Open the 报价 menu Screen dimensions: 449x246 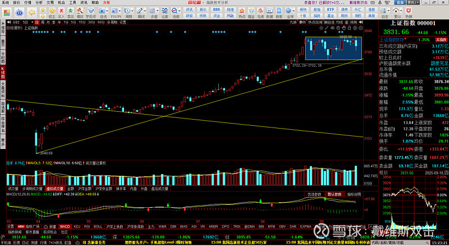[x=17, y=3]
